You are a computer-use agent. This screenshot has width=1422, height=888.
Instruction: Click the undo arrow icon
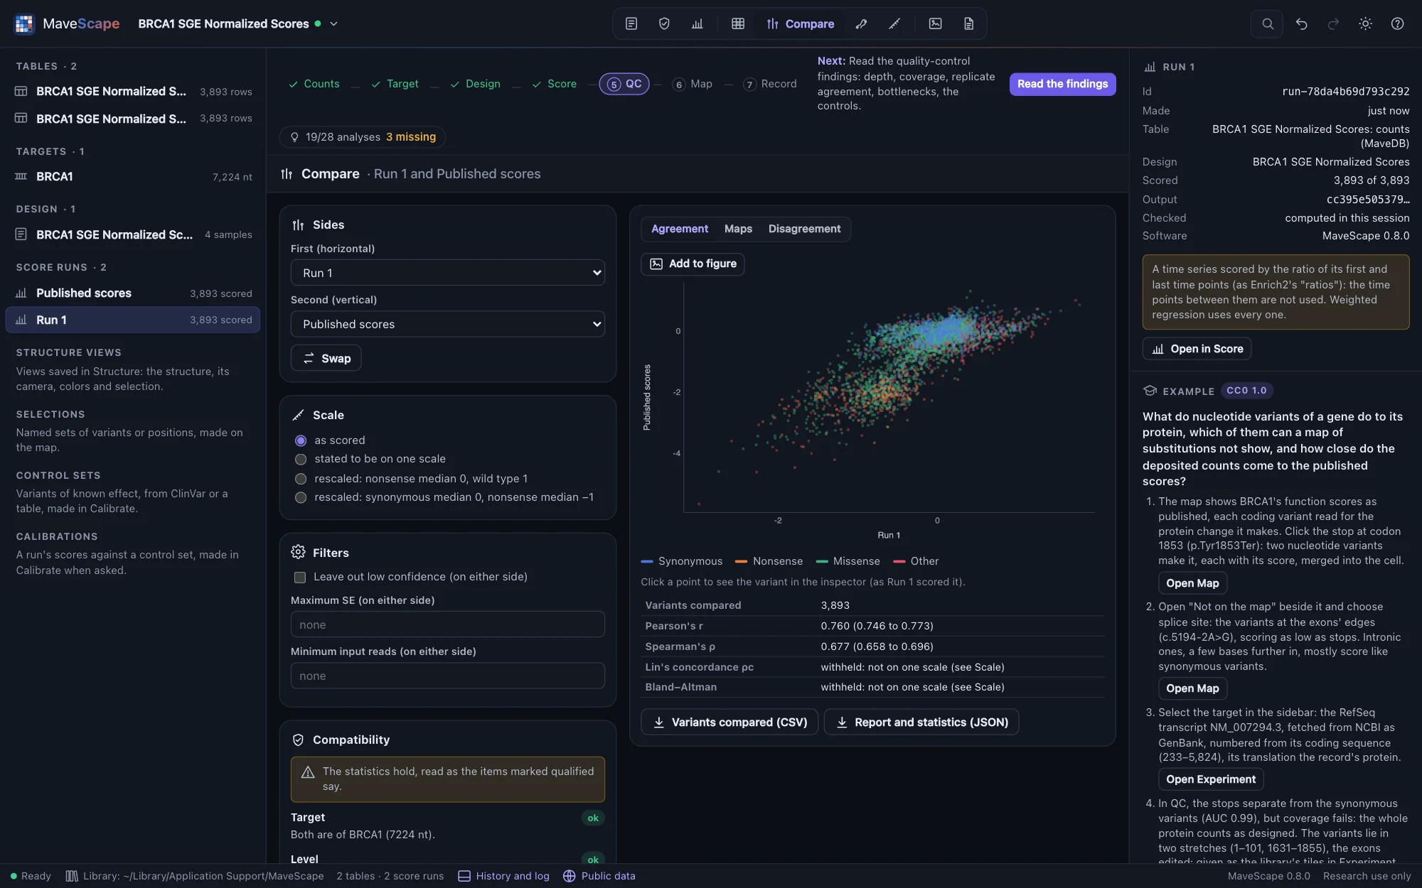pos(1301,23)
